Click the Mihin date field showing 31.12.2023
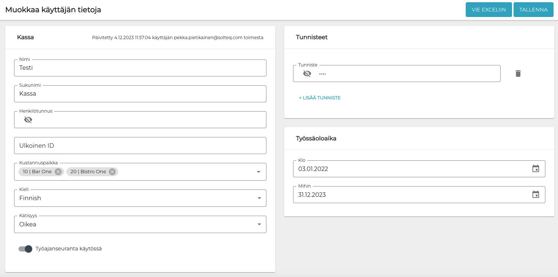 (408, 195)
